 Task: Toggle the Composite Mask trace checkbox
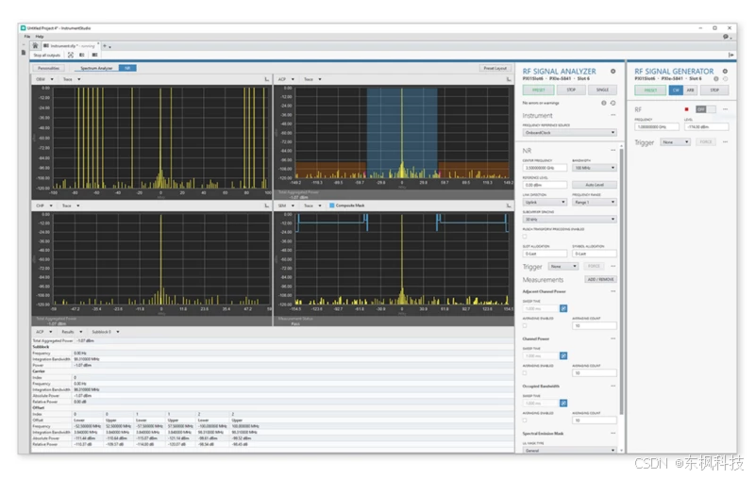pyautogui.click(x=332, y=206)
